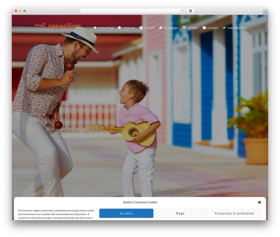The image size is (280, 237).
Task: Click the Gestisci Consenso Cookie heading
Action: coord(140,202)
